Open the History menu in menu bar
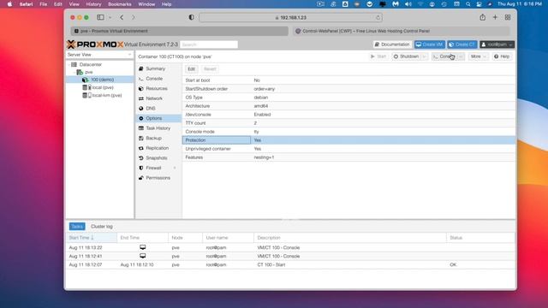 [93, 4]
